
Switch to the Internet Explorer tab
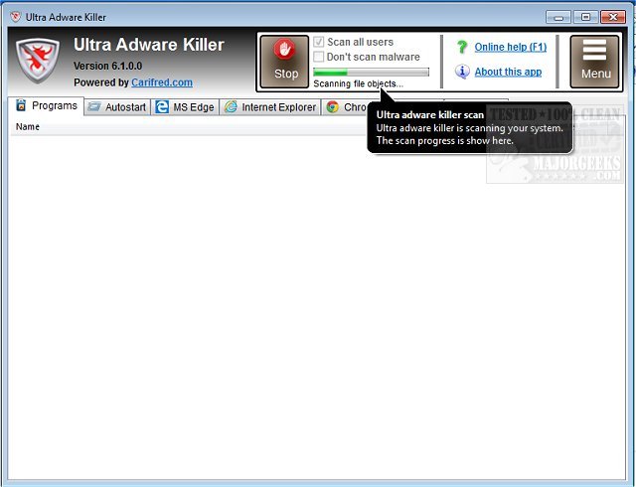point(270,107)
